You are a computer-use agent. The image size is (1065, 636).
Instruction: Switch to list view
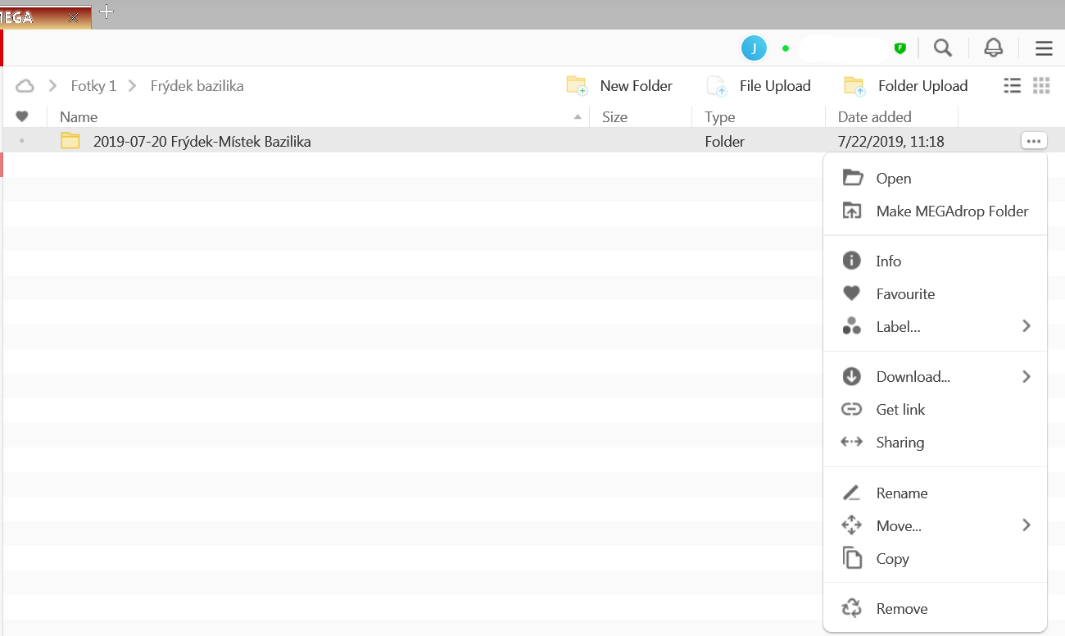[x=1013, y=85]
